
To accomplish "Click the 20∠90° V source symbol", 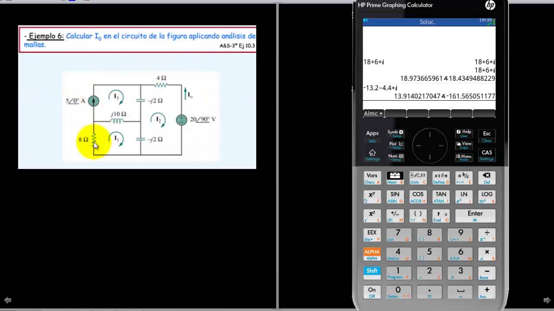I will click(181, 120).
